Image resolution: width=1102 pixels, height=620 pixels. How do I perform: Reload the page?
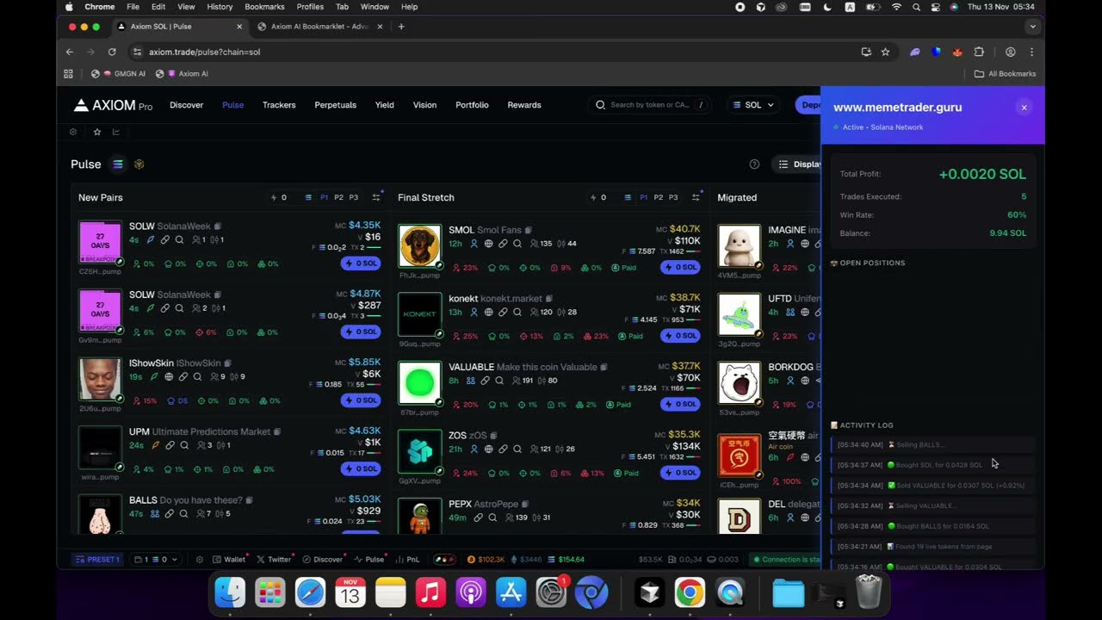[112, 52]
